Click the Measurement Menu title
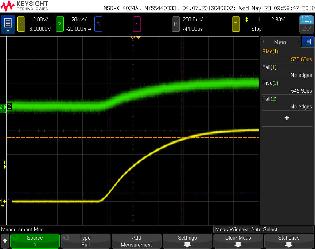The height and width of the screenshot is (249, 315). click(24, 229)
